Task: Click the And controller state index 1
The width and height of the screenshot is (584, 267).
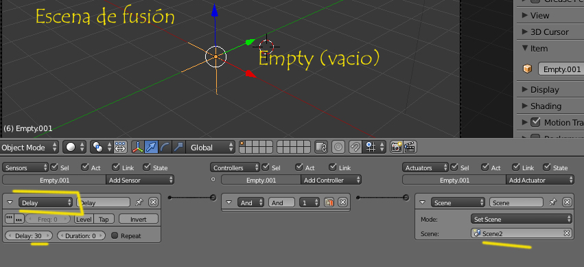Action: 309,202
